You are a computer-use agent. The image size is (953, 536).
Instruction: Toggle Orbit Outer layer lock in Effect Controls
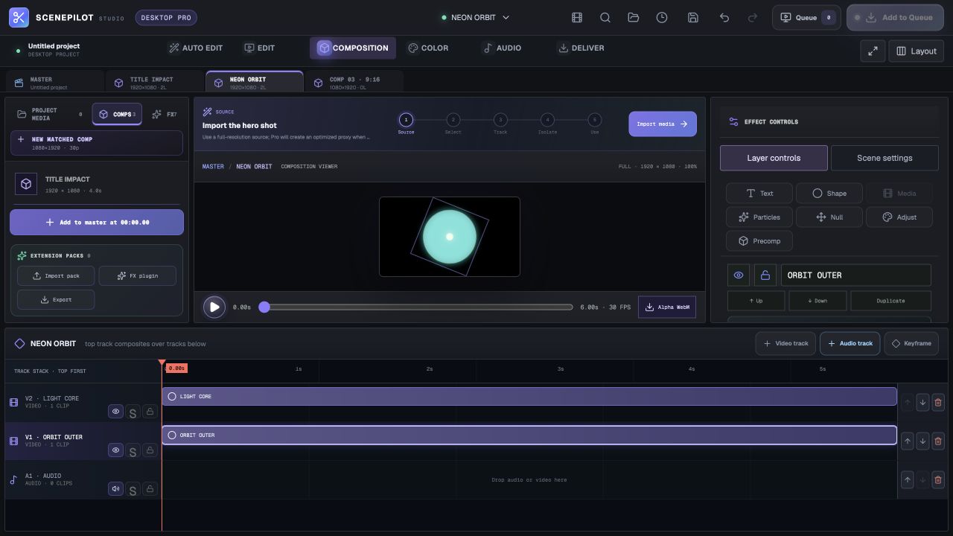click(765, 275)
